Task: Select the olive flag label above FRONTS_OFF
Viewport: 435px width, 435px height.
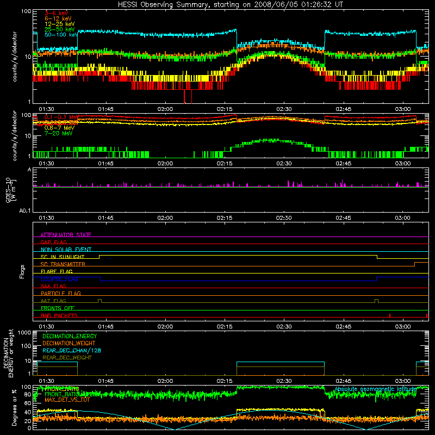Action: 53,301
